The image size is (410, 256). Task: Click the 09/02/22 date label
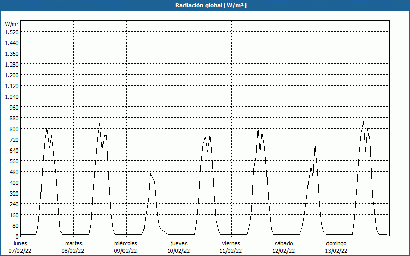126,251
